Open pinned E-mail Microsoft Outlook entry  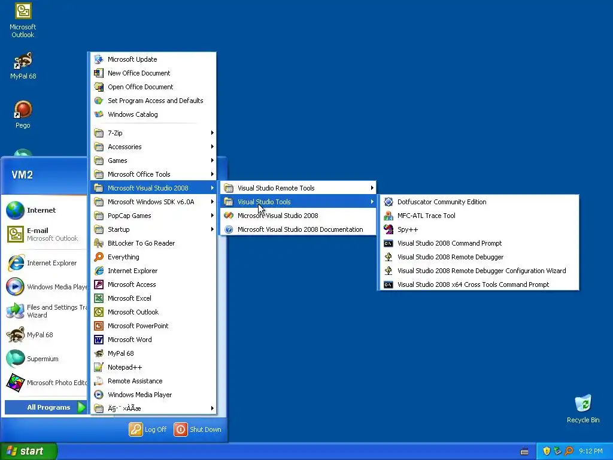click(x=46, y=234)
